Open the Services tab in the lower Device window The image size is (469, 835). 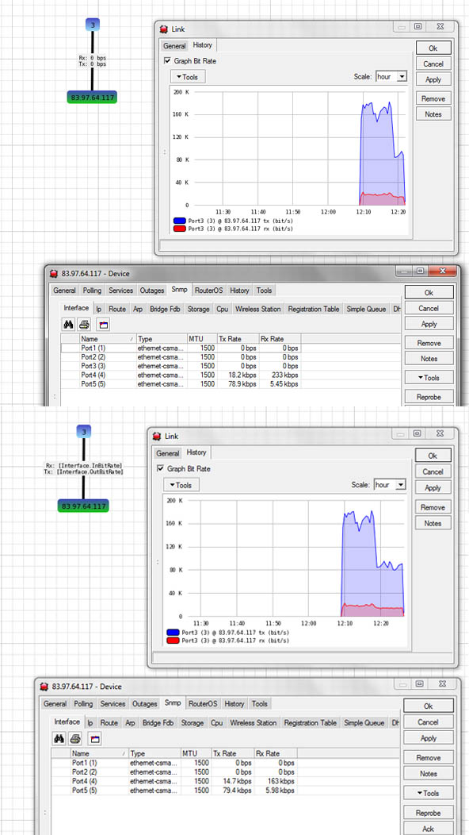112,703
